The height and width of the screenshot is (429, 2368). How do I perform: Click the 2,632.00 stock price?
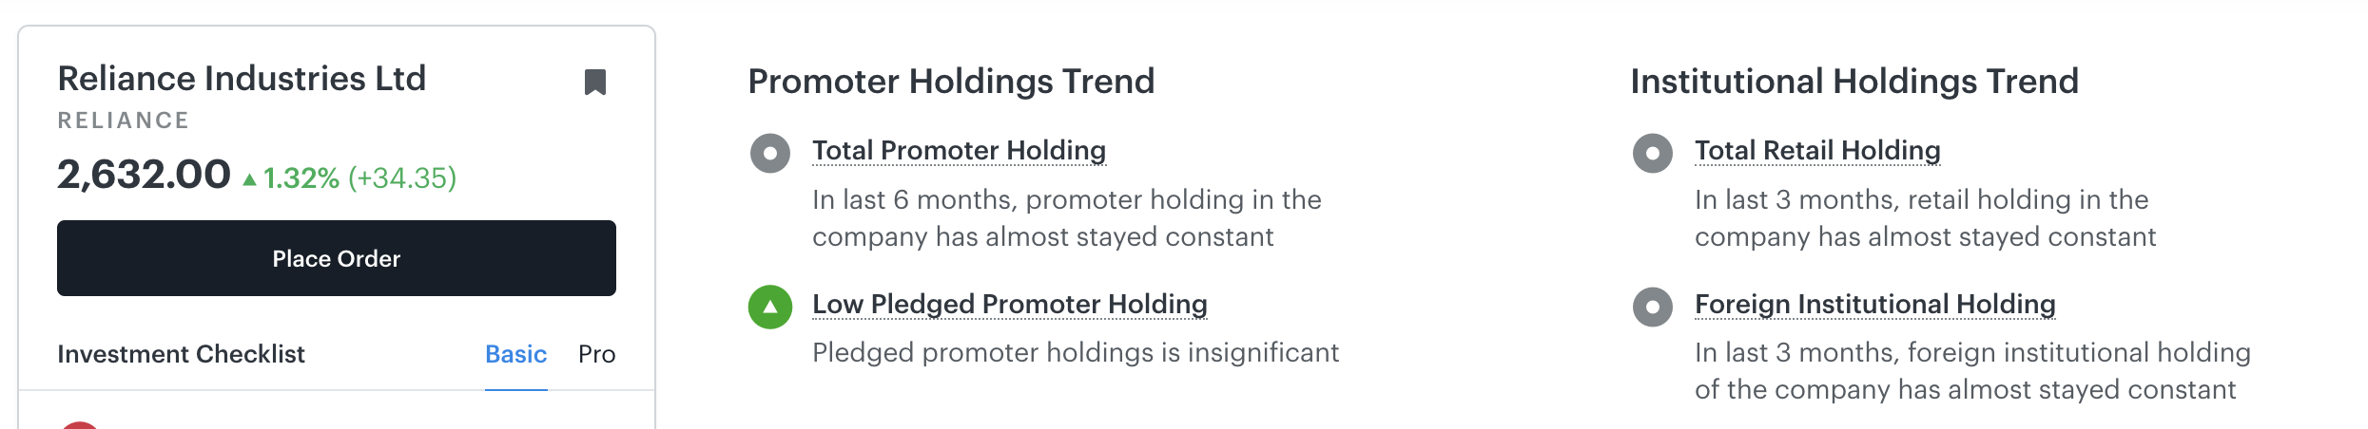tap(144, 175)
